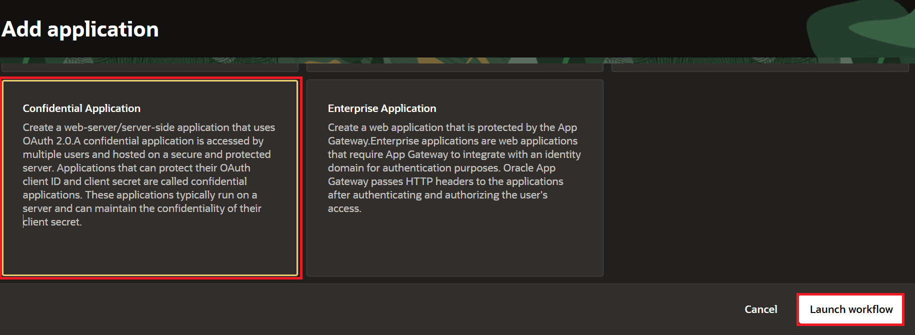The width and height of the screenshot is (915, 335).
Task: Click the empty footer bar left of Cancel
Action: 350,309
